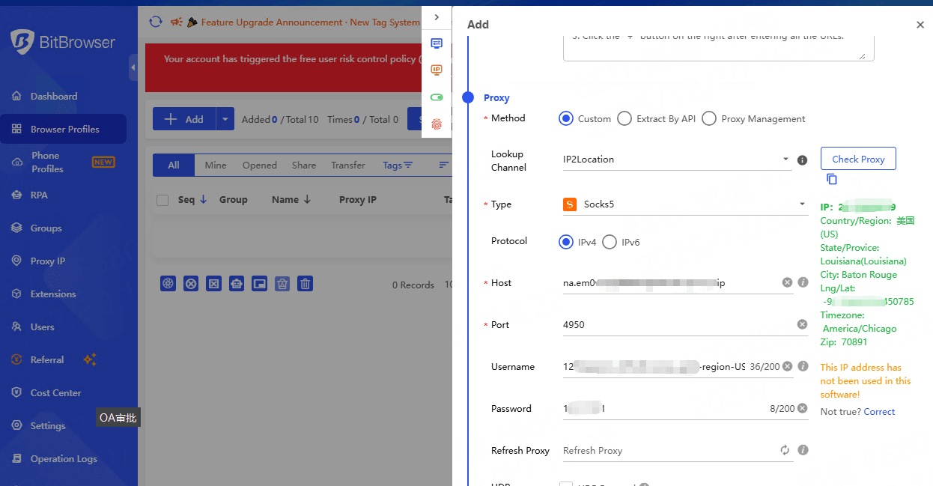The image size is (933, 486).
Task: Tick the select-all checkbox beside Seq
Action: tap(162, 200)
